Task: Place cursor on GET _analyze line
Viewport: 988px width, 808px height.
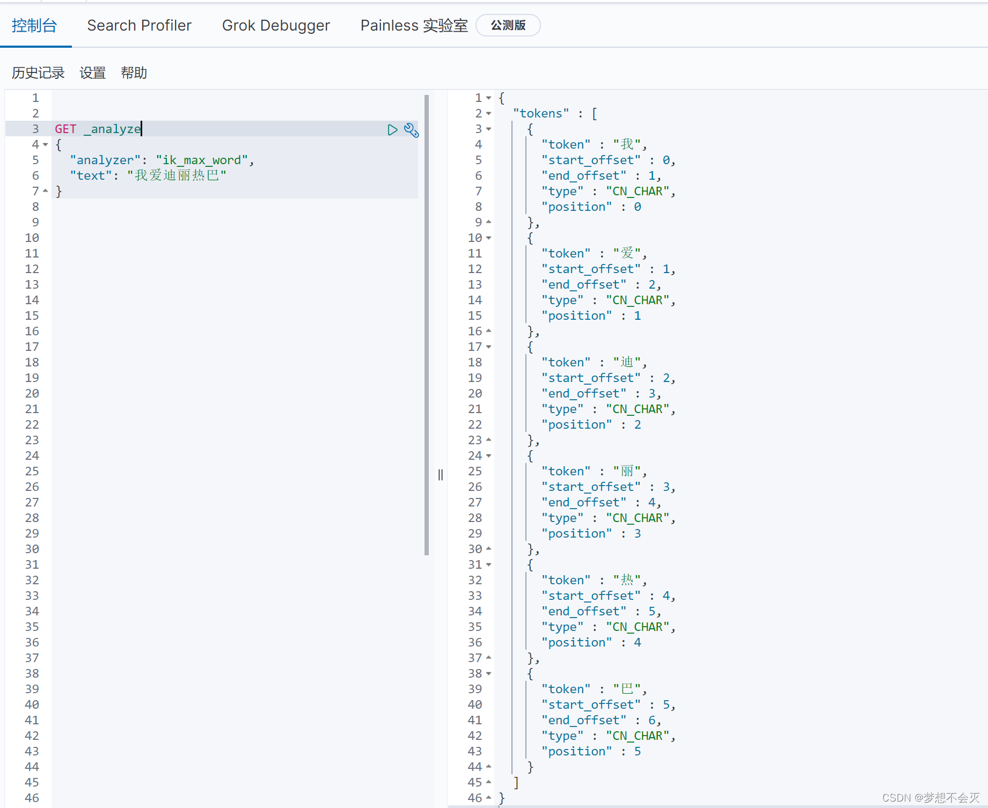Action: pos(235,129)
